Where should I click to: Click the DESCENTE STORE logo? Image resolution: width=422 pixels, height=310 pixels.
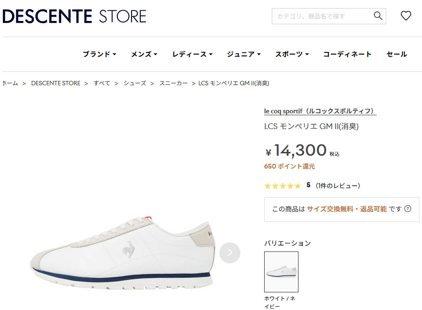[74, 16]
